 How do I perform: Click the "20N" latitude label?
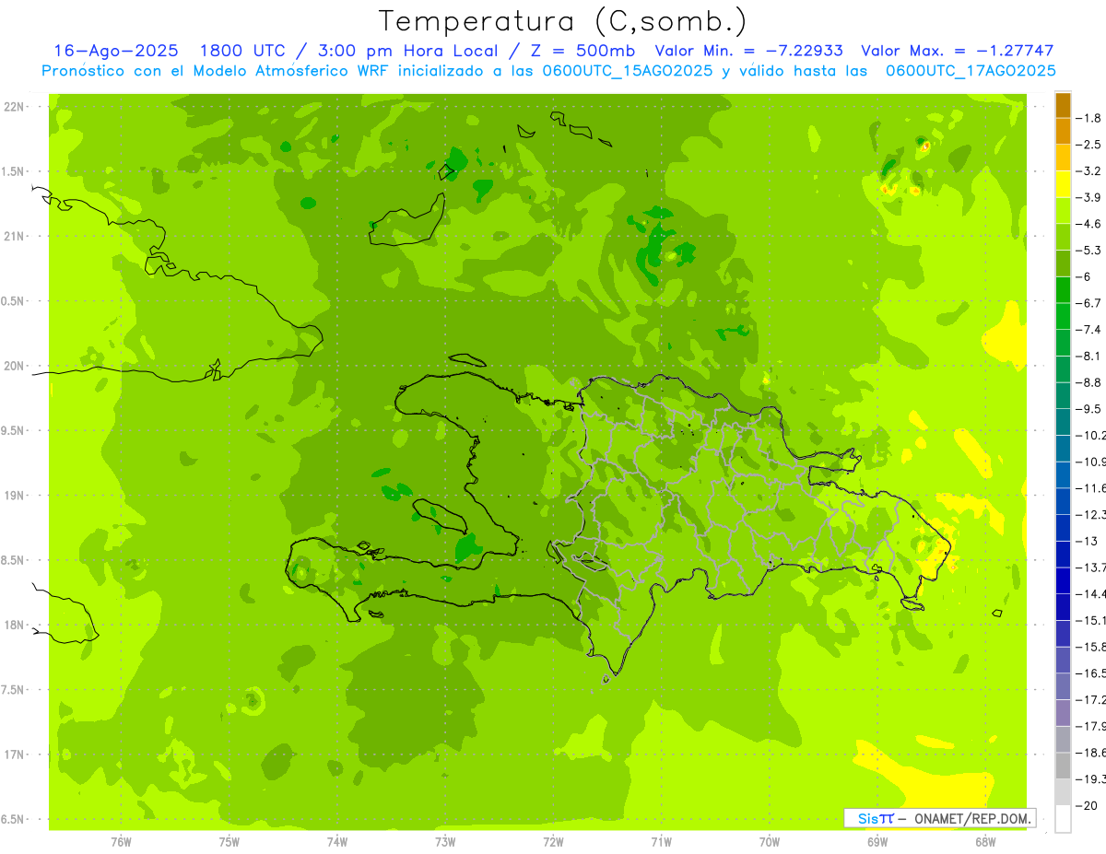(14, 366)
